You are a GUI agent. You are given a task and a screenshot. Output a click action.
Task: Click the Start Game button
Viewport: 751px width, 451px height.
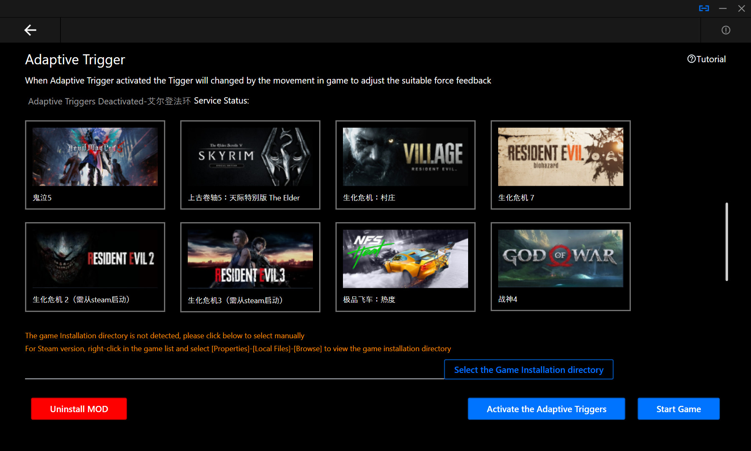tap(679, 409)
